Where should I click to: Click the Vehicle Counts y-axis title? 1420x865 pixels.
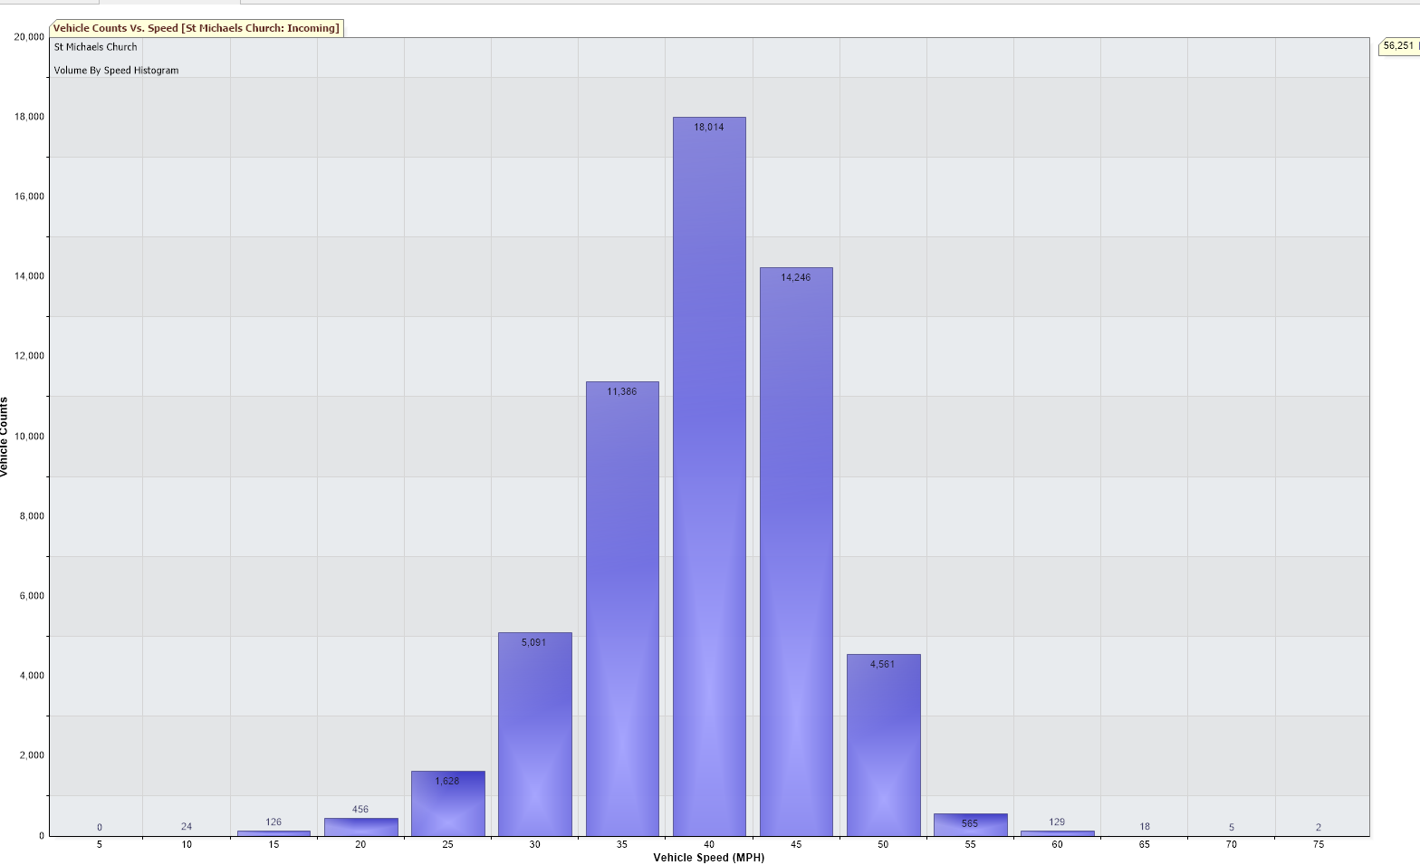(5, 437)
